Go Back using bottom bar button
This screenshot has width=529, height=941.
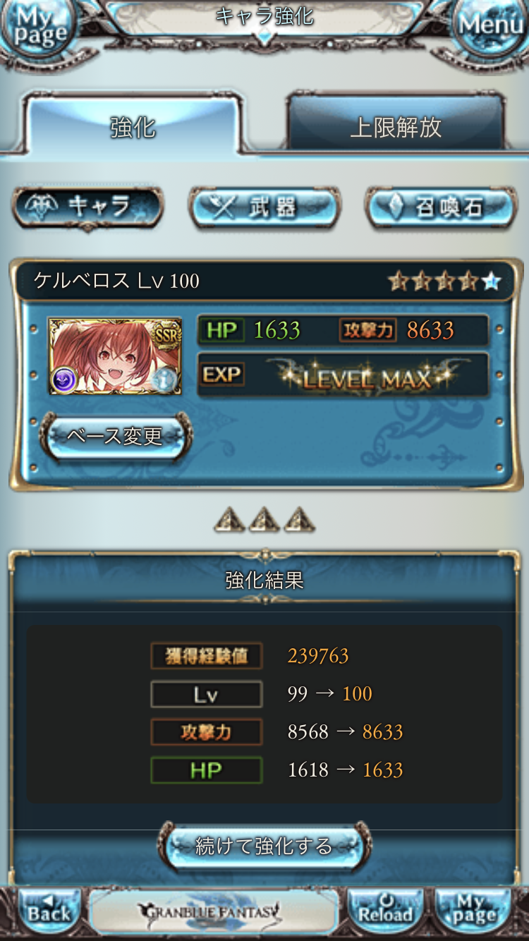pos(49,911)
